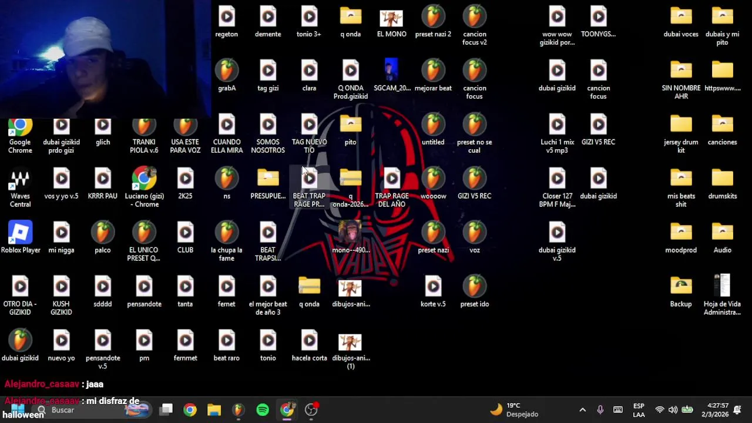Open the weather widget showing 19°C Despejado

(515, 410)
